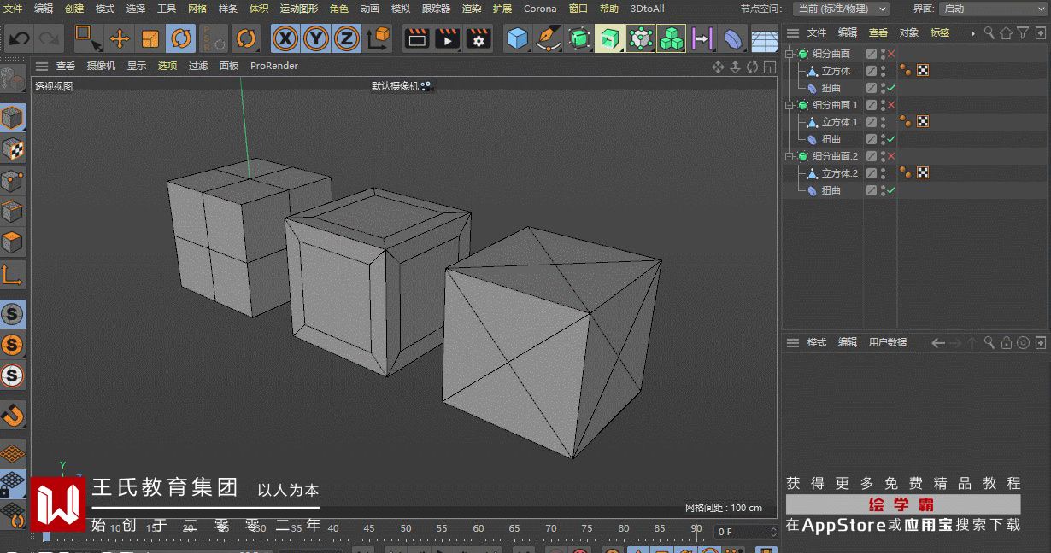The height and width of the screenshot is (553, 1051).
Task: Disable green checkmark on first 扭曲 deformer
Action: coord(891,88)
